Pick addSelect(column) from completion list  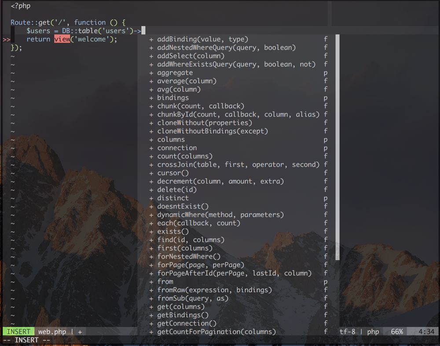click(x=238, y=56)
